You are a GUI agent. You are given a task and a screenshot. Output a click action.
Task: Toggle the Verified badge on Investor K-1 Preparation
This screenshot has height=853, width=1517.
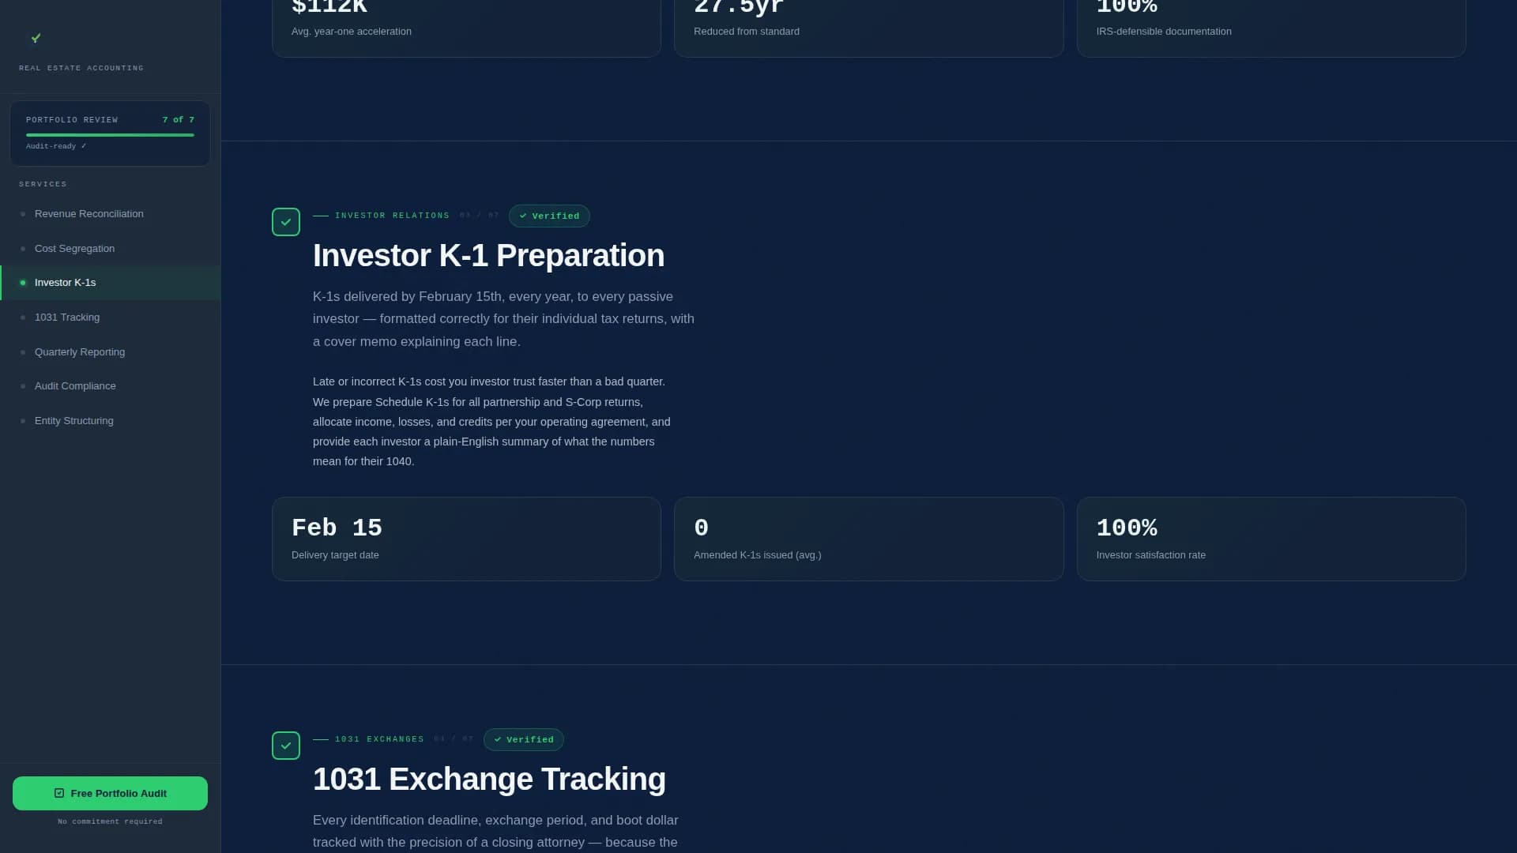point(549,216)
